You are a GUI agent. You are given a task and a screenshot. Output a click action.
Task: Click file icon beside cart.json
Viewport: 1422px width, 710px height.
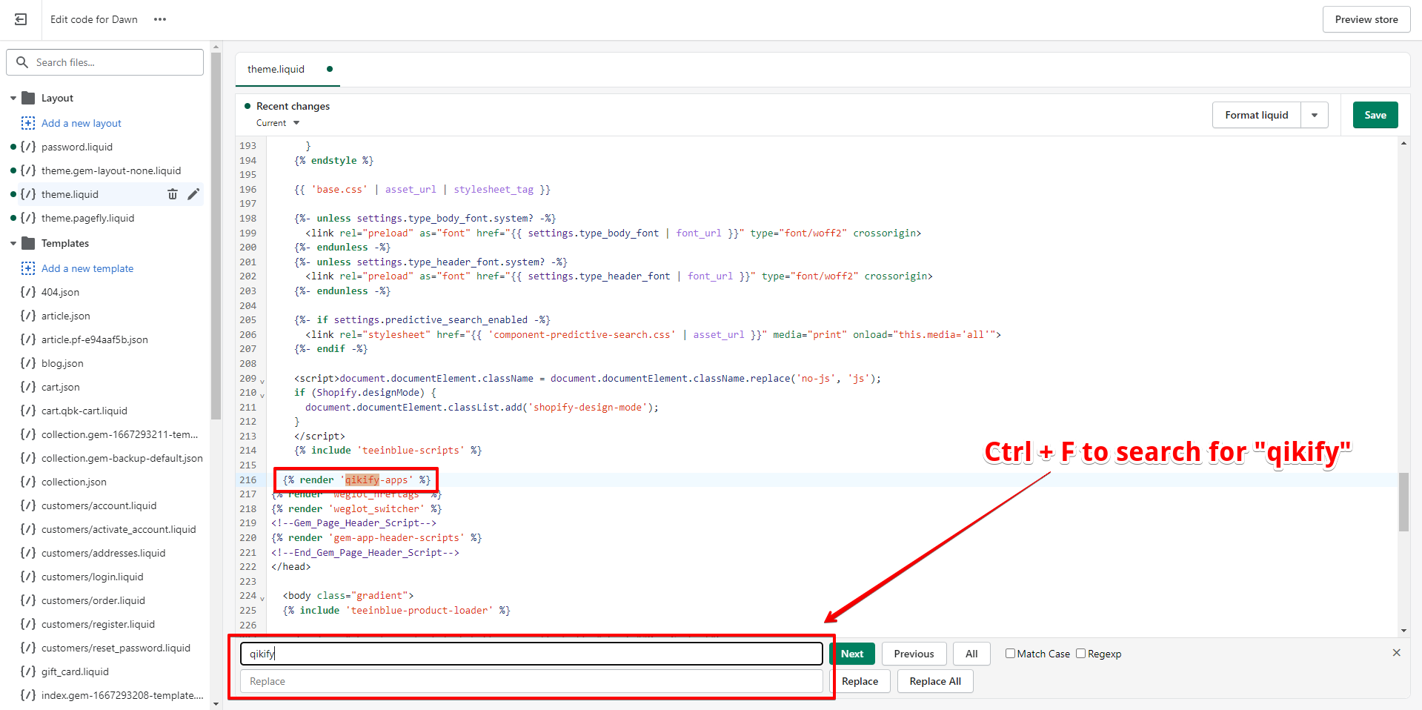tap(28, 387)
